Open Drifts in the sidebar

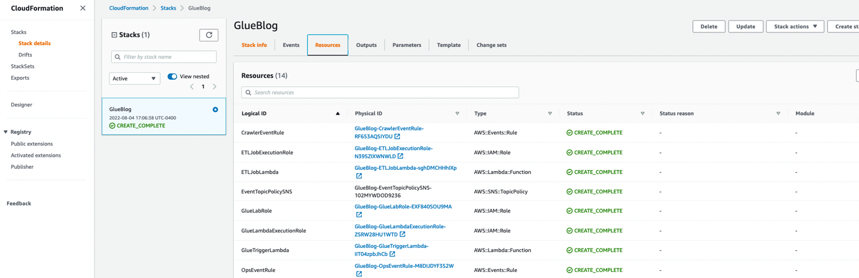(x=25, y=55)
